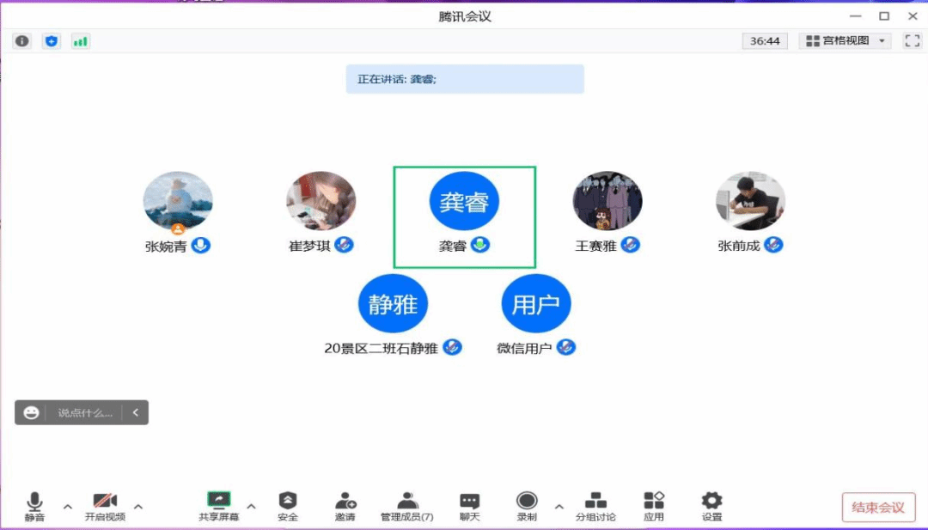Collapse the chat input bar arrow
Image resolution: width=928 pixels, height=530 pixels.
(x=136, y=413)
